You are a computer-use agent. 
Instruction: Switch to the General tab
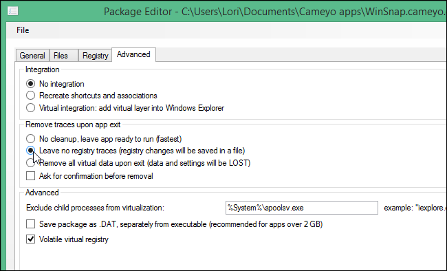click(x=32, y=55)
